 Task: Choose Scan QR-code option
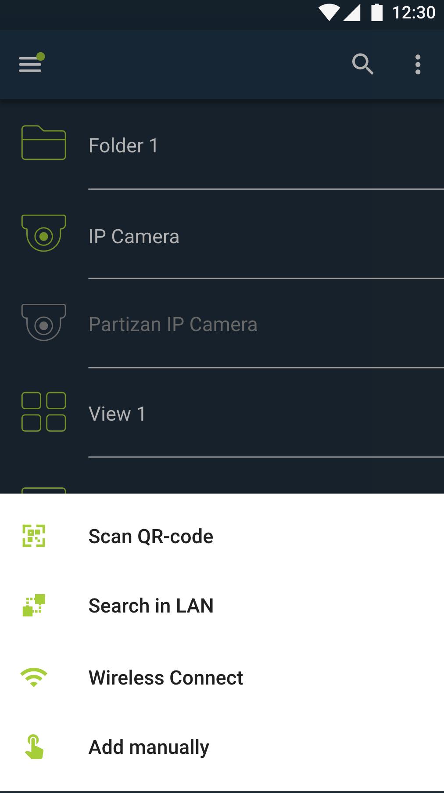[151, 537]
